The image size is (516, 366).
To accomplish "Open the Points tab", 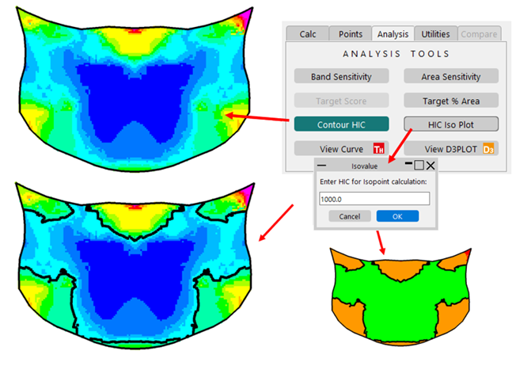I will coord(350,34).
